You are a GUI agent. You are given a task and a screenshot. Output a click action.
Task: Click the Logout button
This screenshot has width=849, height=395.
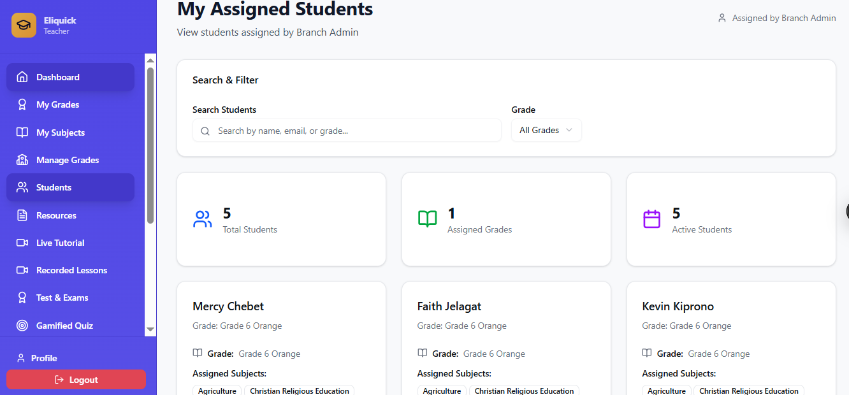(x=76, y=380)
